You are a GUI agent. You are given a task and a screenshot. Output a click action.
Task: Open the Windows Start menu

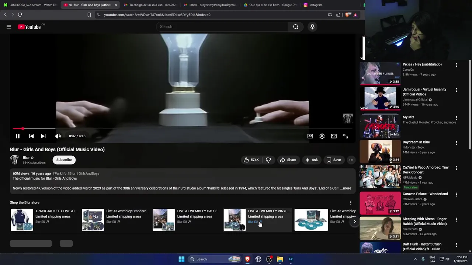(x=181, y=259)
